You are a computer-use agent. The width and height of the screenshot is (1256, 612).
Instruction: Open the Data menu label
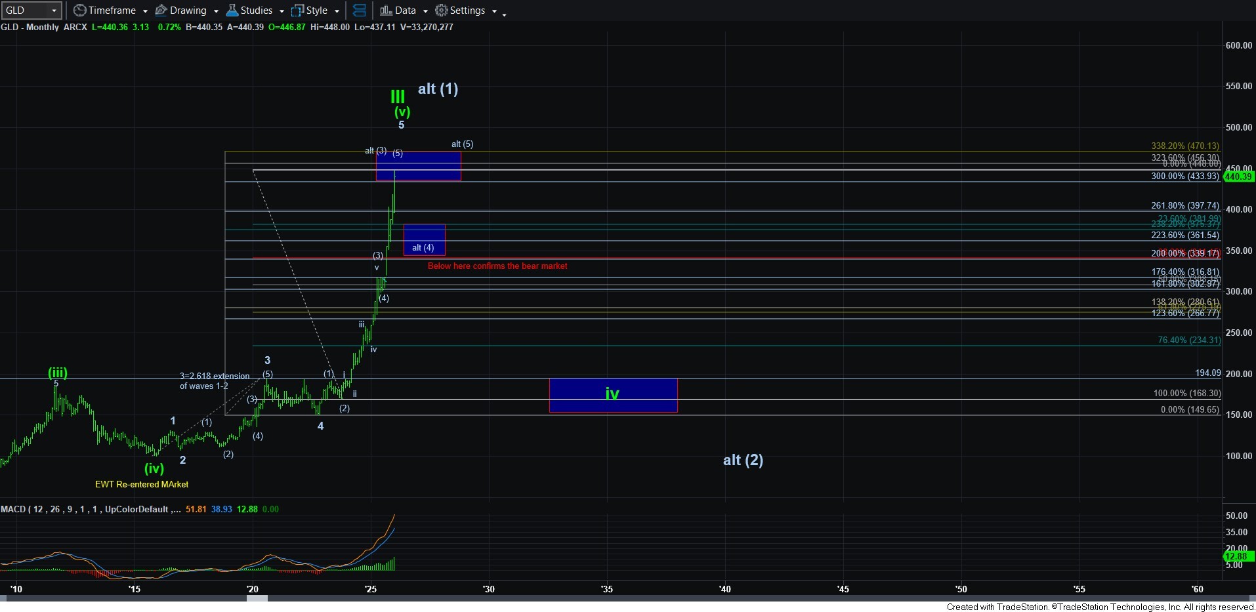coord(405,10)
